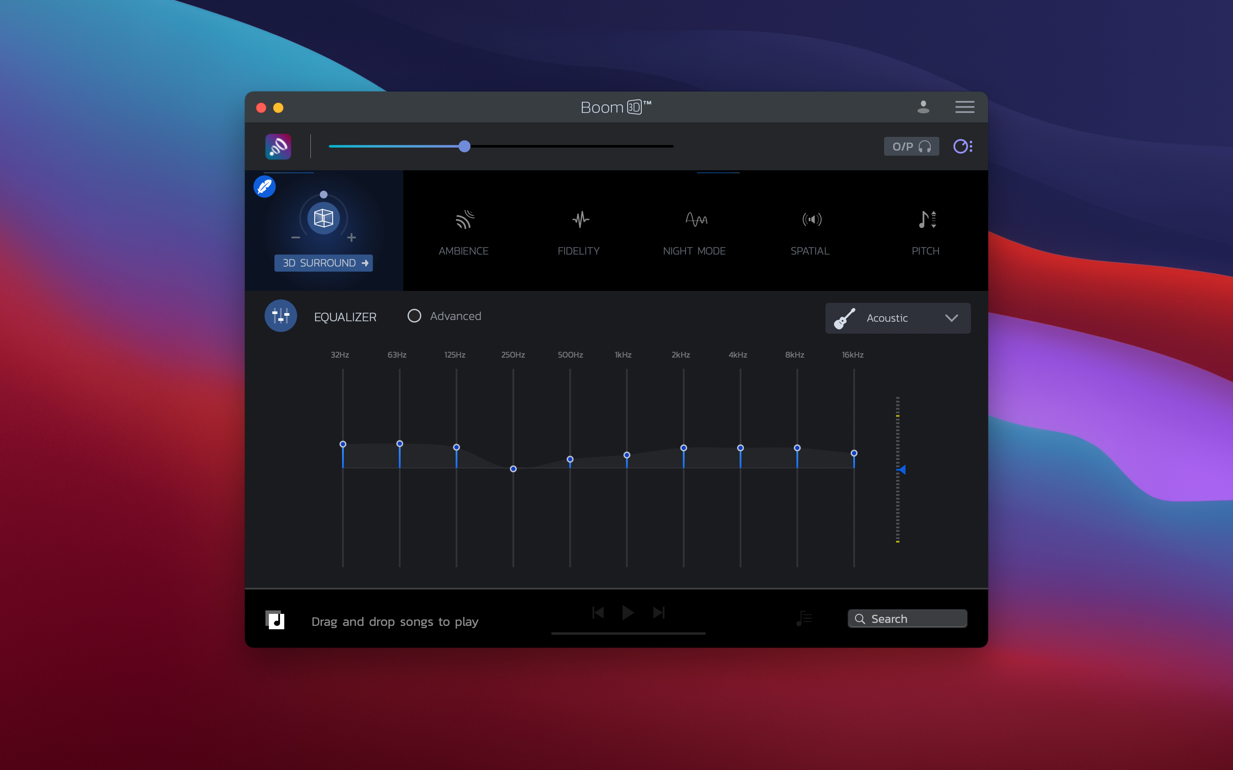Screen dimensions: 1233x770
Task: Toggle the 3D Surround cube icon
Action: coord(324,218)
